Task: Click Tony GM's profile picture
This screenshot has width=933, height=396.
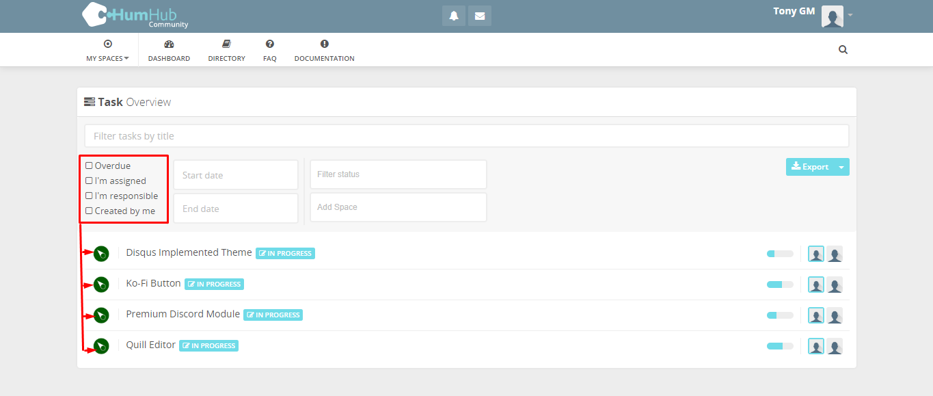Action: (832, 16)
